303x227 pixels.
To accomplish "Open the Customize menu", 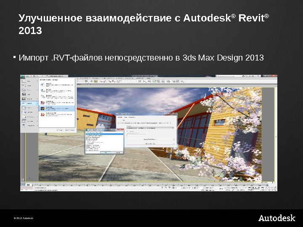I will coord(129,78).
